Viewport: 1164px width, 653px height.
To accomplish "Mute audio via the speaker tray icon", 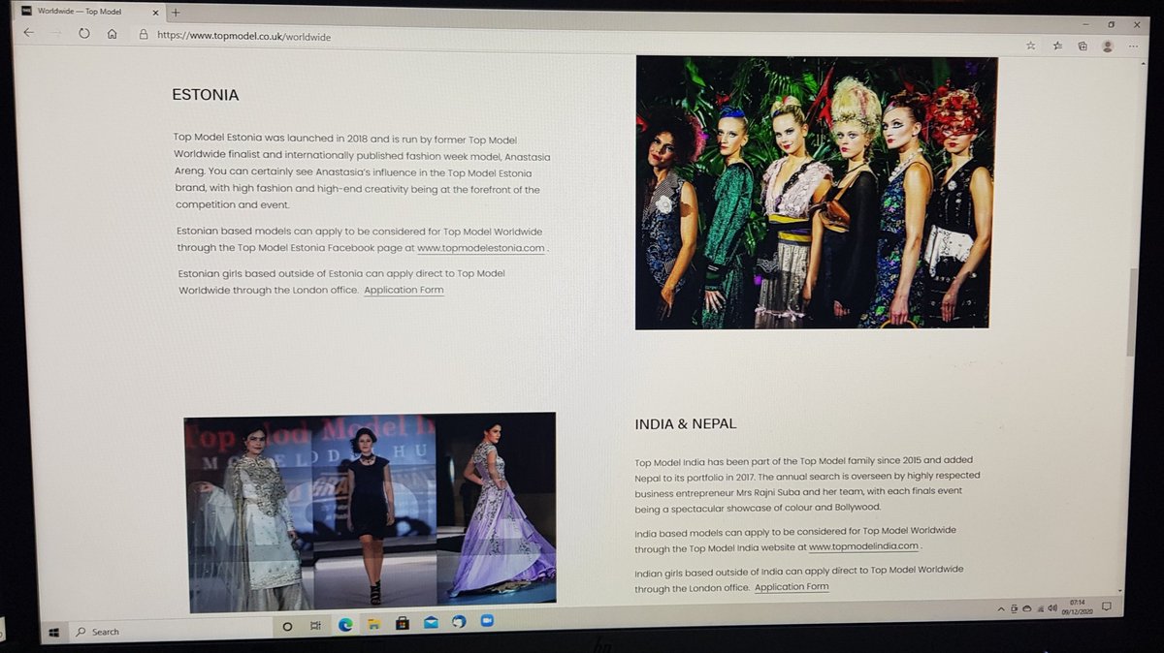I will 1053,608.
